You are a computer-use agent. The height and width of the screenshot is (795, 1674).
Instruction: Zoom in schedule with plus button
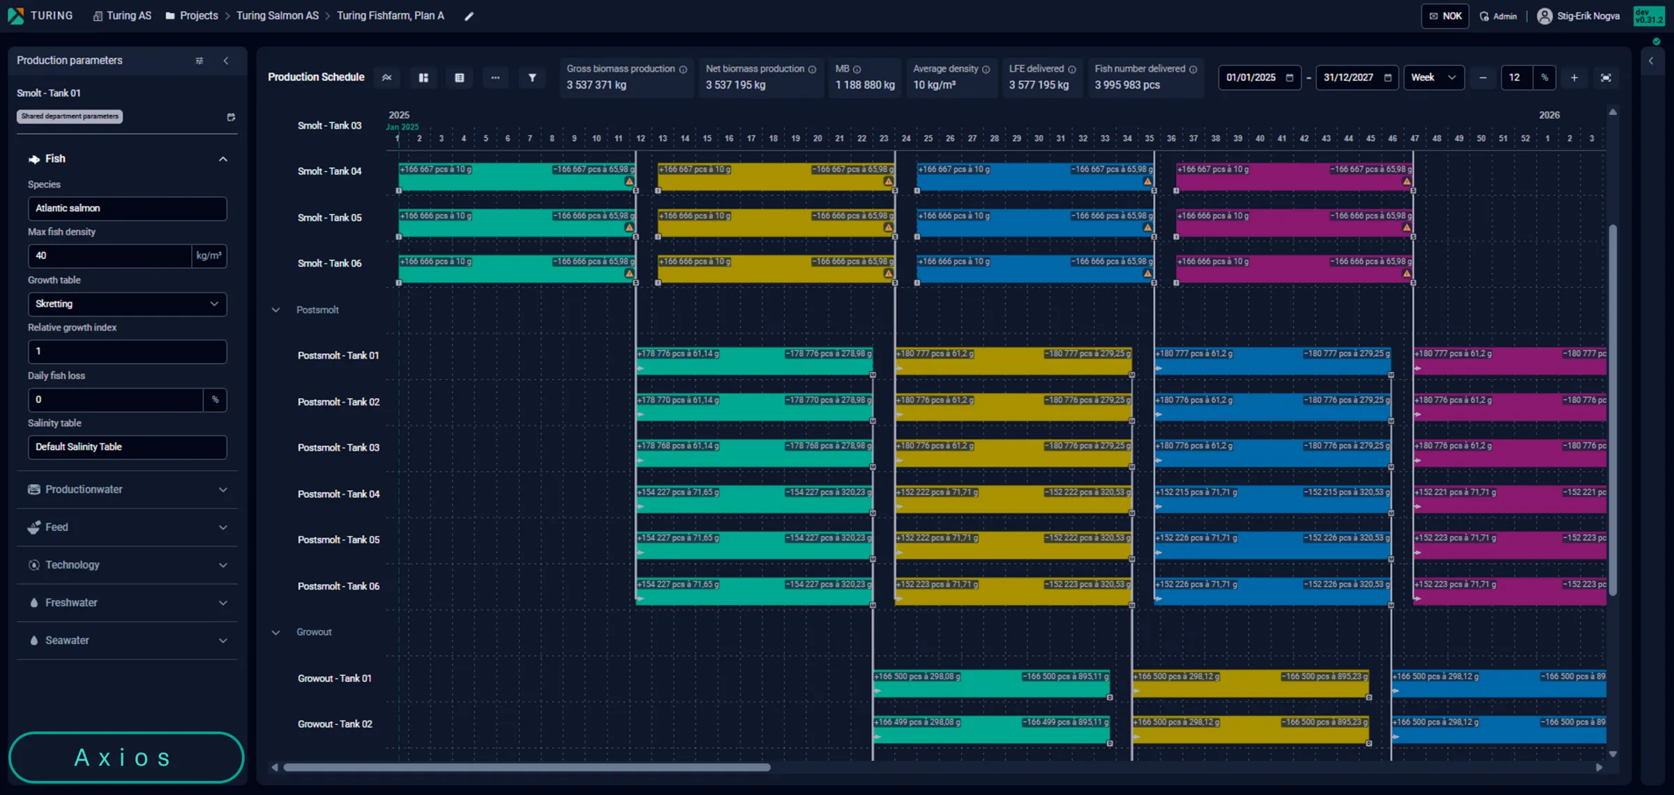pos(1574,77)
